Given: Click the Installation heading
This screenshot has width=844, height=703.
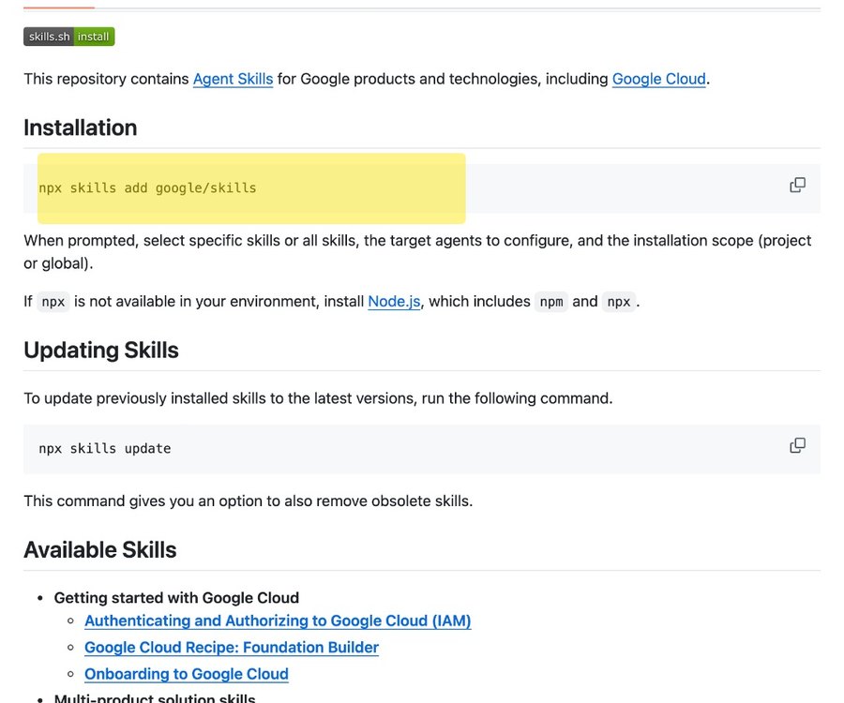Looking at the screenshot, I should coord(81,128).
